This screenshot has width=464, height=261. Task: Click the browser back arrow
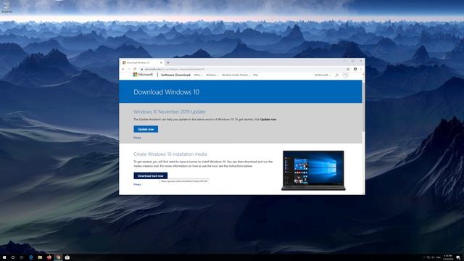[123, 69]
